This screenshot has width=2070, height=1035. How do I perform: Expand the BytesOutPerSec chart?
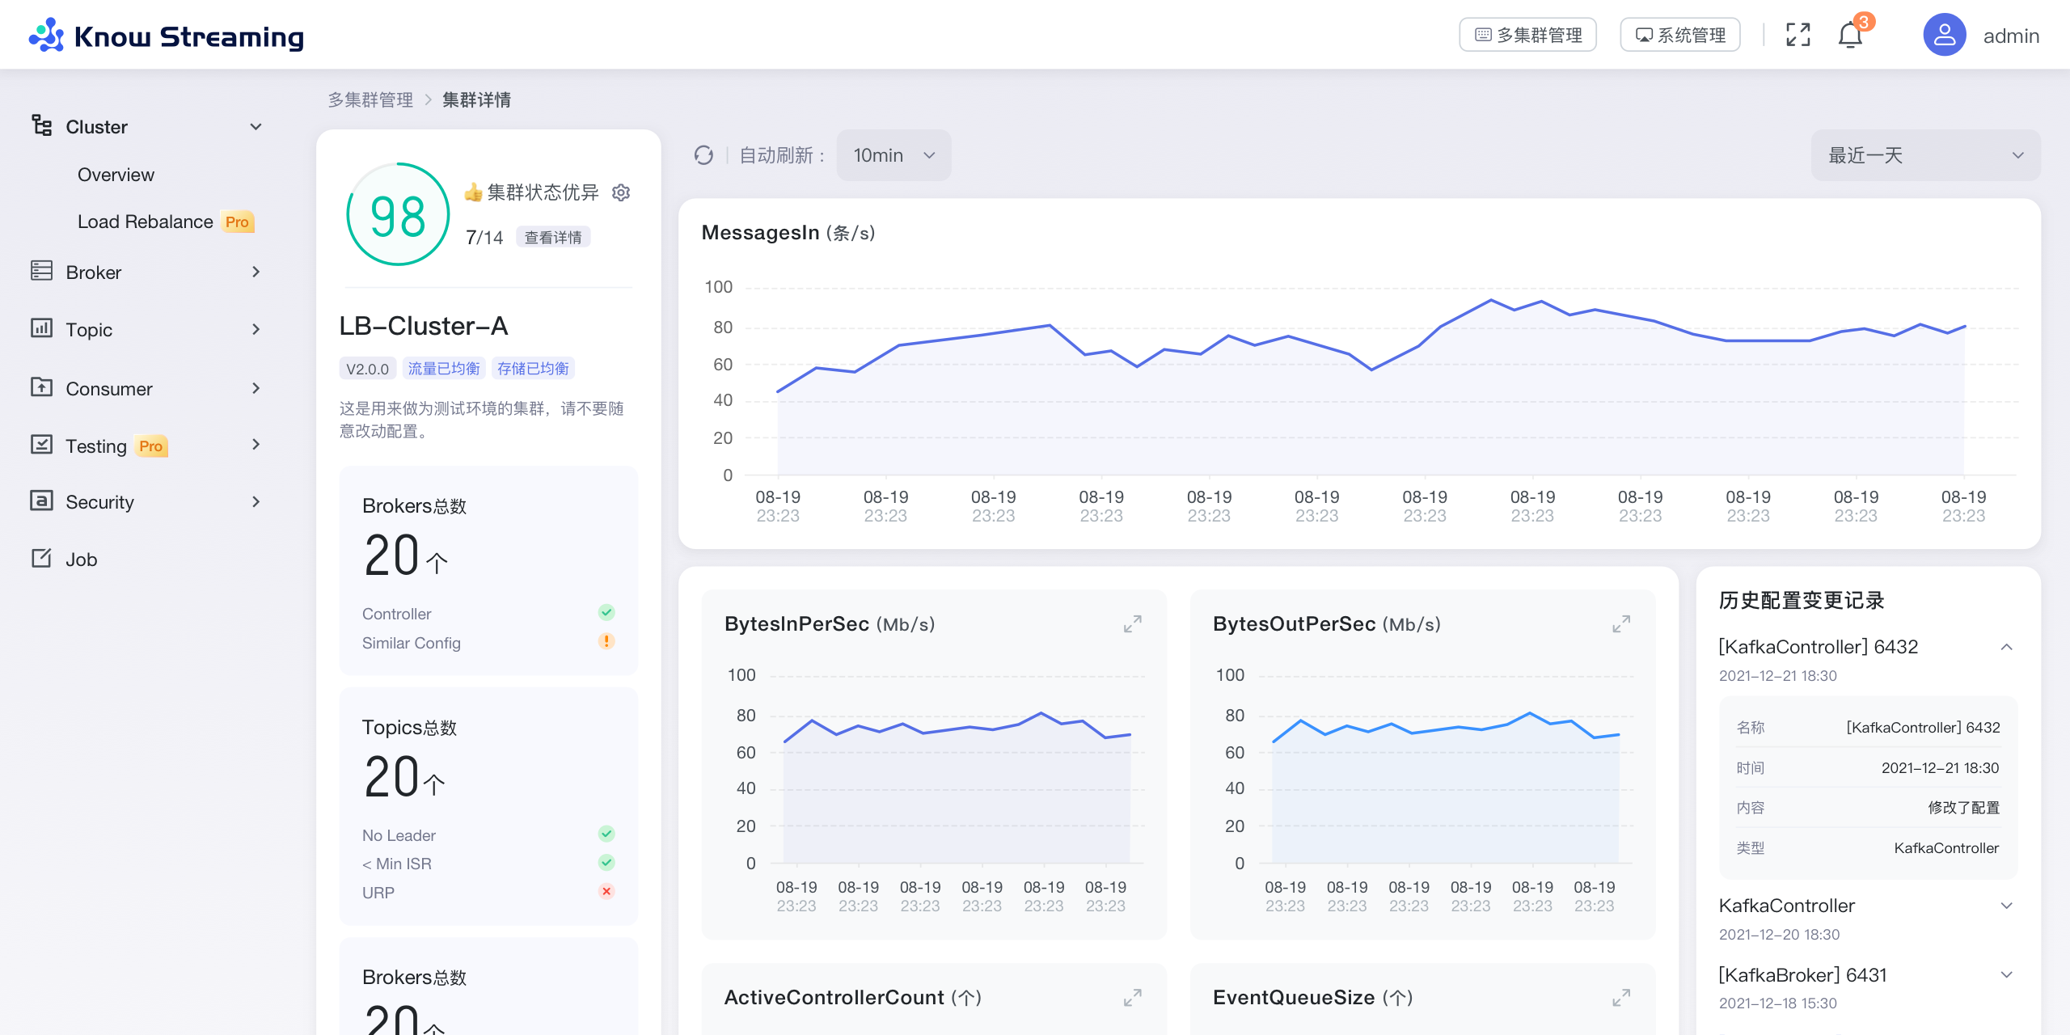[1621, 623]
